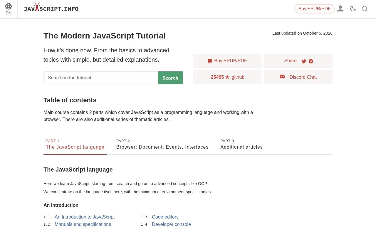The image size is (376, 235).
Task: Open the Developer console chapter
Action: pos(171,224)
